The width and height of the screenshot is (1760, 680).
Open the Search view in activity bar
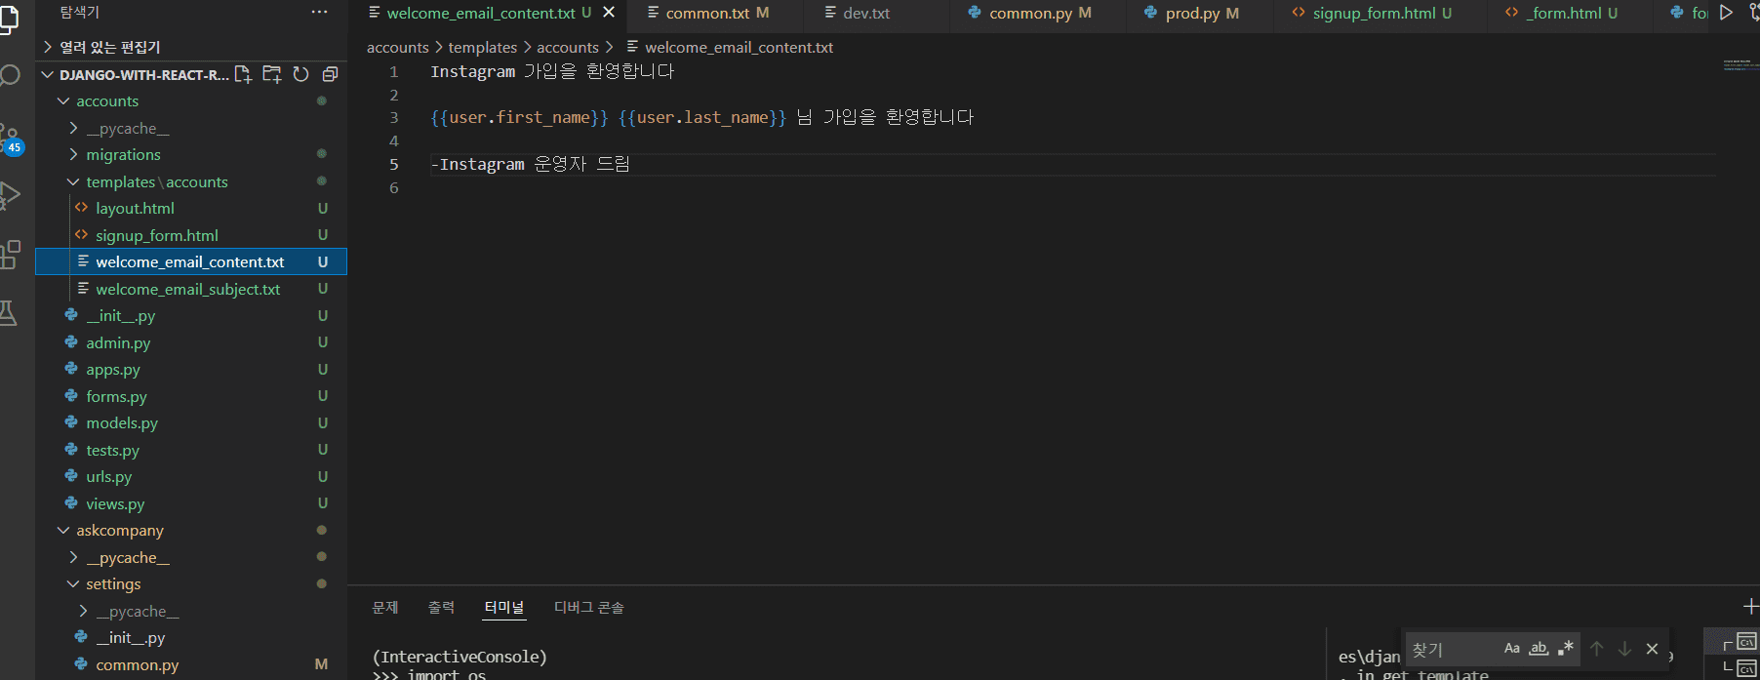(x=9, y=76)
